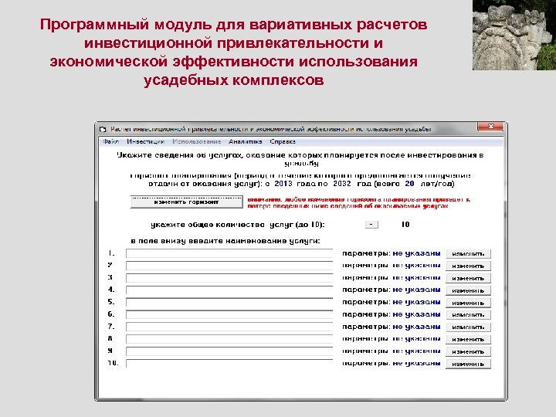Focus service name field number 5

(229, 302)
